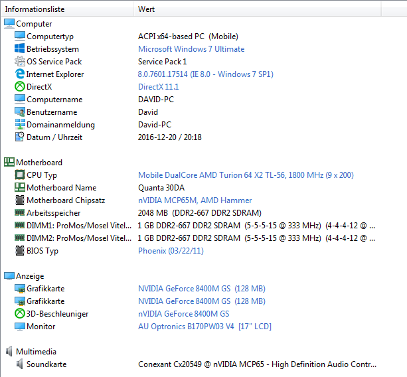Image resolution: width=407 pixels, height=377 pixels.
Task: Click the DIMM2 memory module icon
Action: pyautogui.click(x=20, y=238)
